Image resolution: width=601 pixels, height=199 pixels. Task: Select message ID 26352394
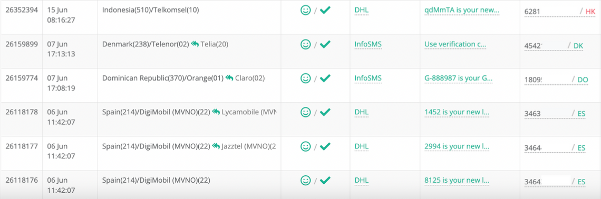pyautogui.click(x=22, y=11)
